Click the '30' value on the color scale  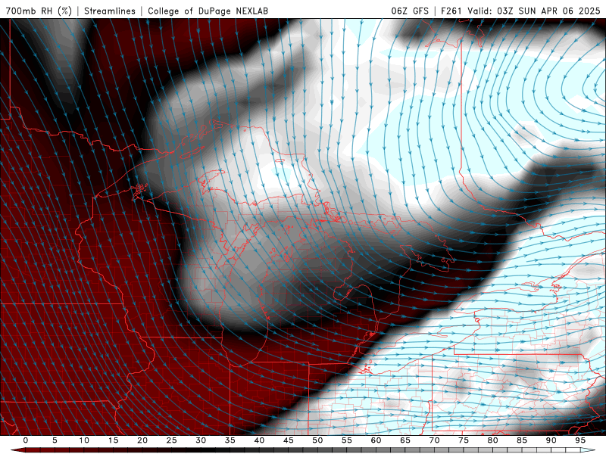(201, 440)
